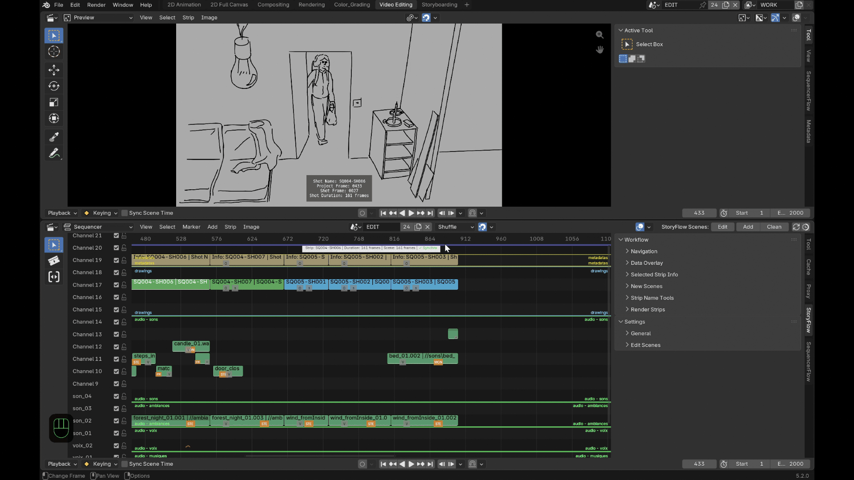Click the StoryFlow Scenes Add button
Viewport: 854px width, 480px height.
[x=748, y=227]
